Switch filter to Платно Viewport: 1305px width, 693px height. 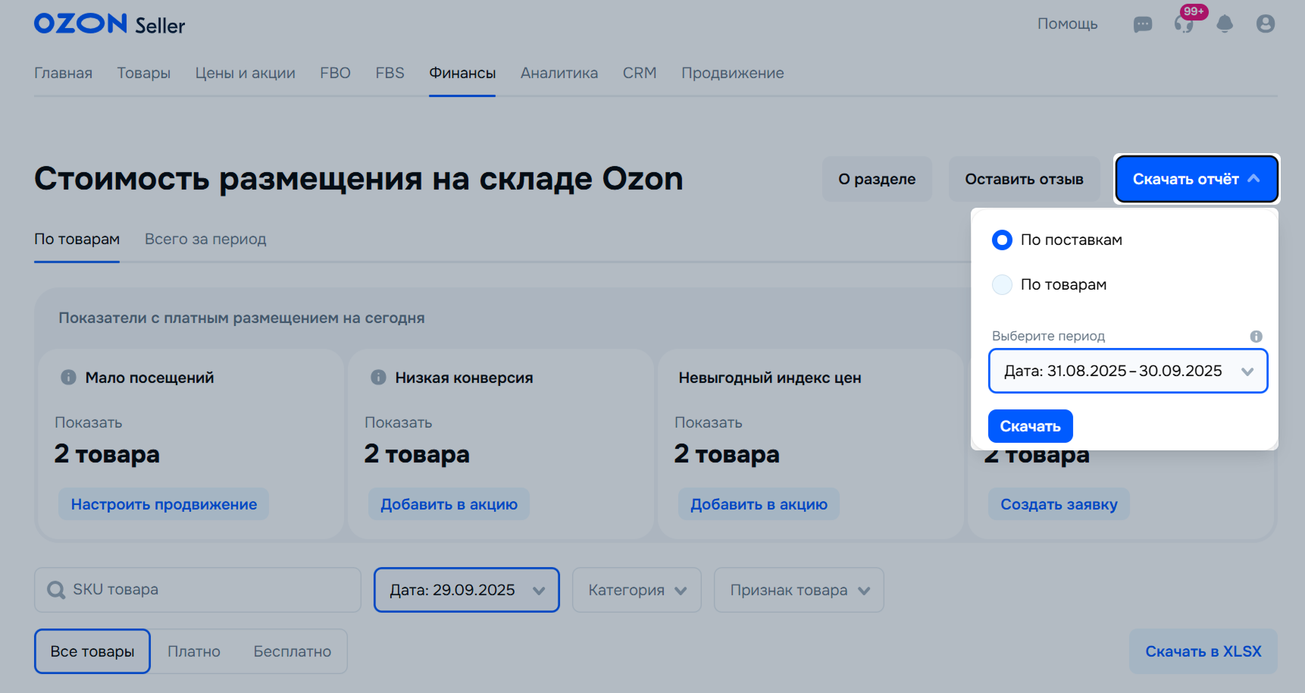click(x=194, y=651)
